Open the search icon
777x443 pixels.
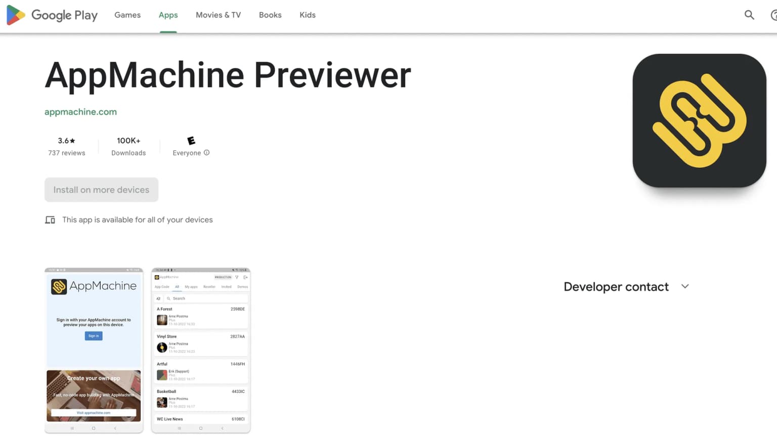pyautogui.click(x=749, y=15)
